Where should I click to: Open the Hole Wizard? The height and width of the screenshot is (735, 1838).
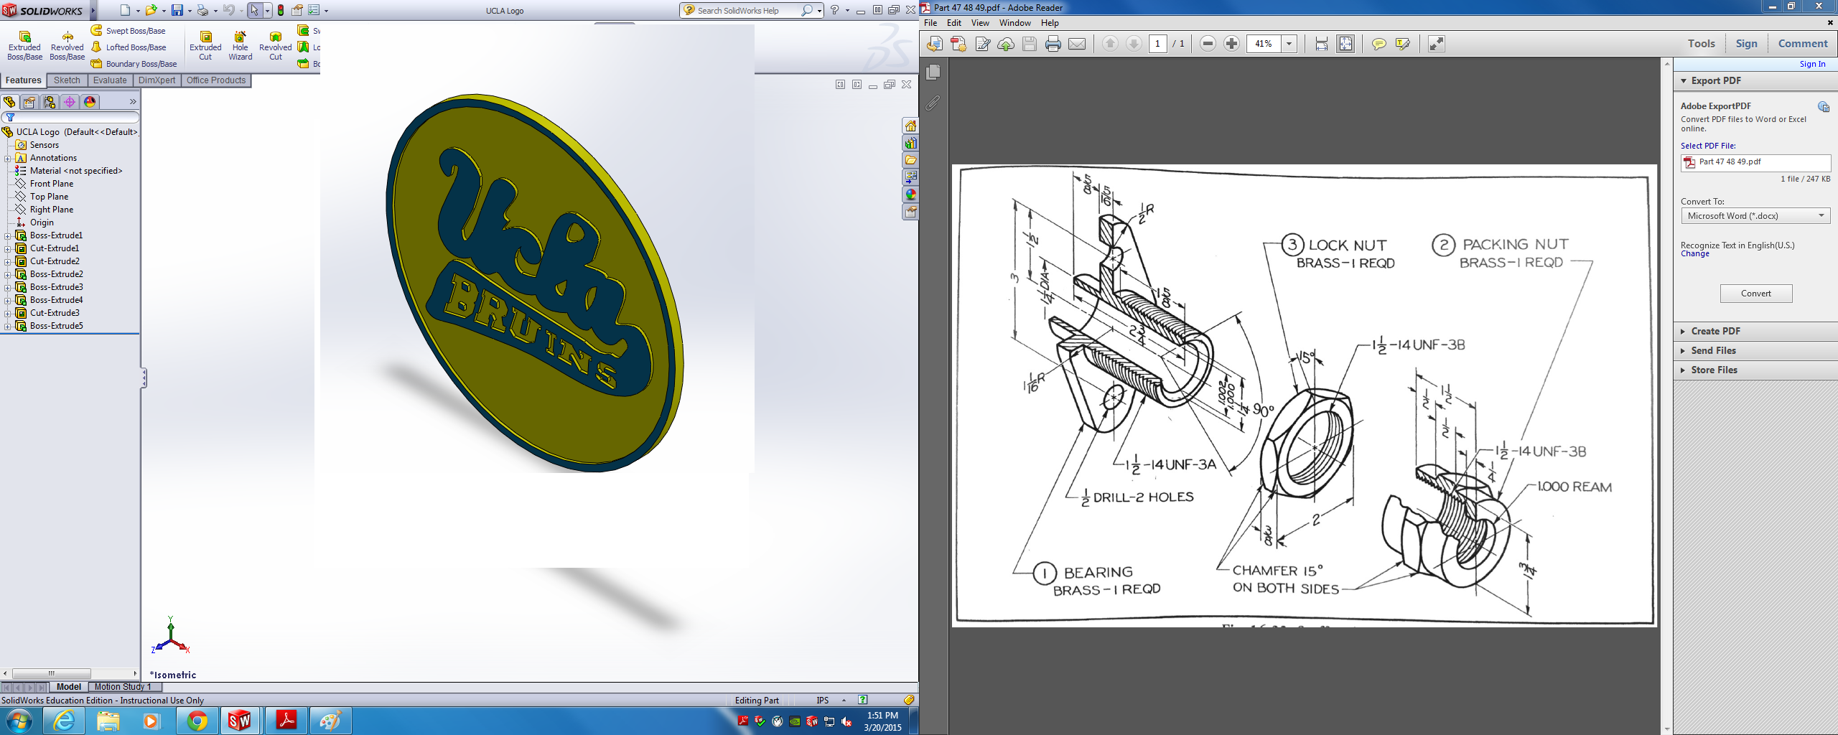coord(241,45)
